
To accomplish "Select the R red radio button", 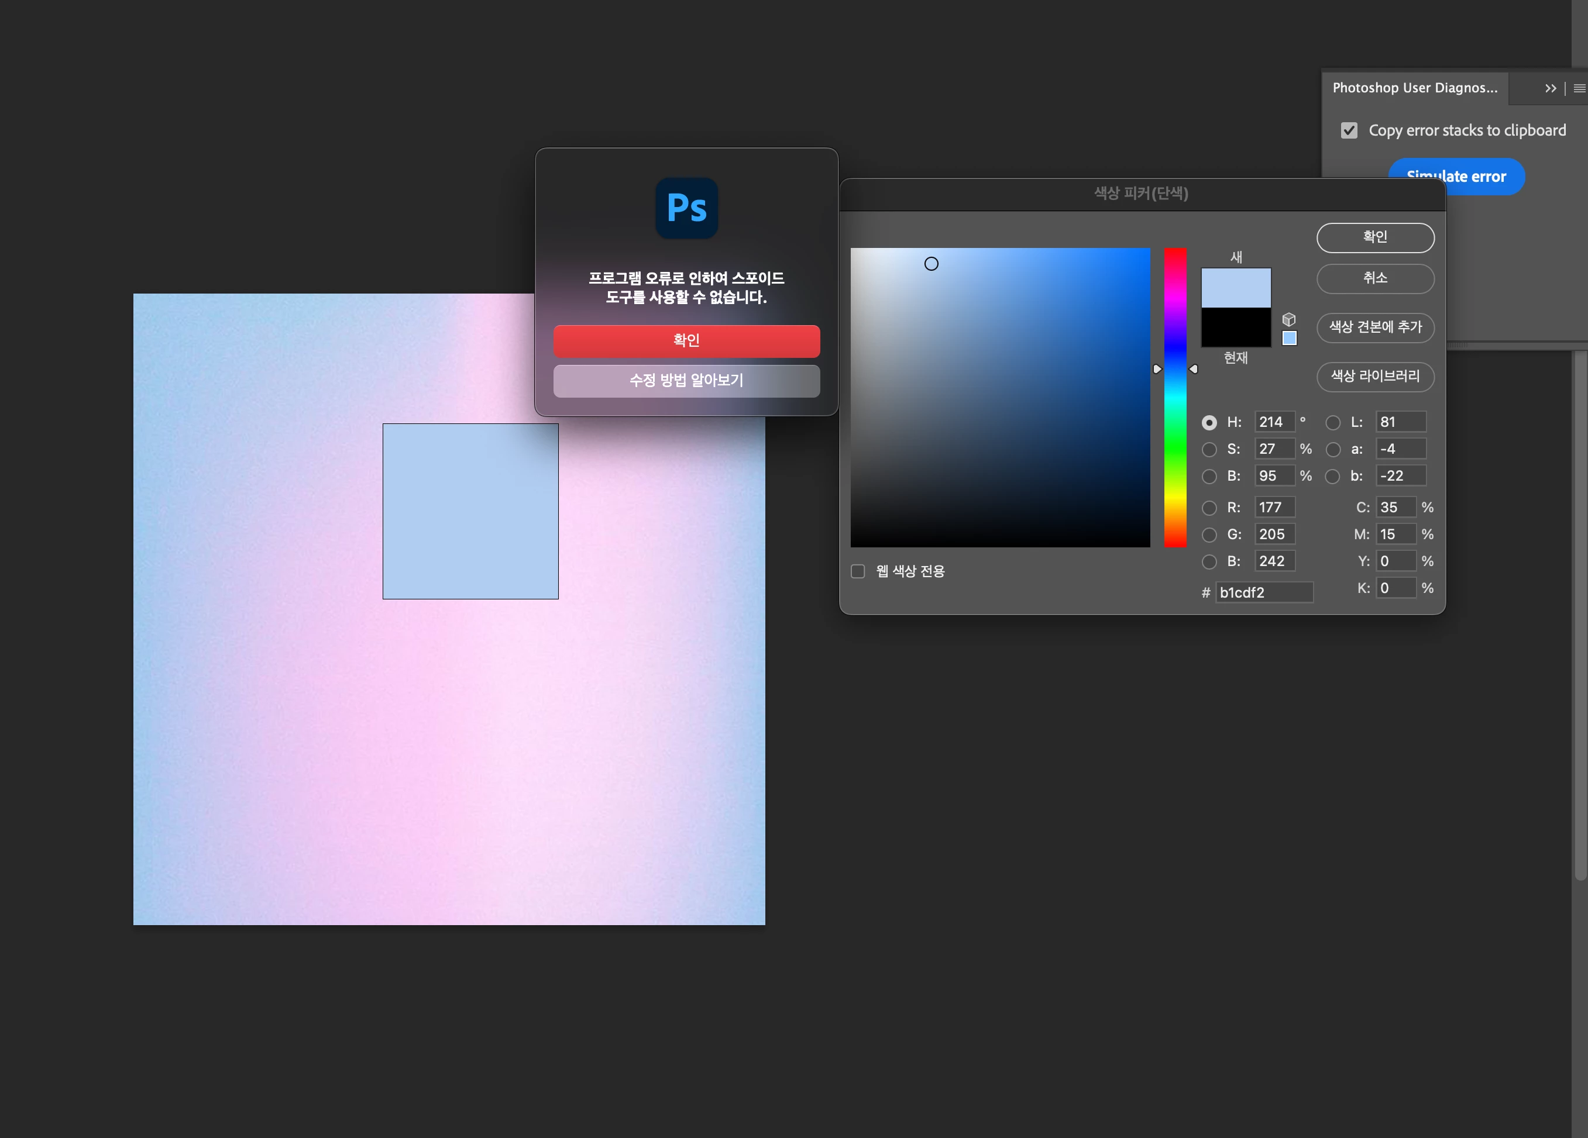I will pos(1208,508).
